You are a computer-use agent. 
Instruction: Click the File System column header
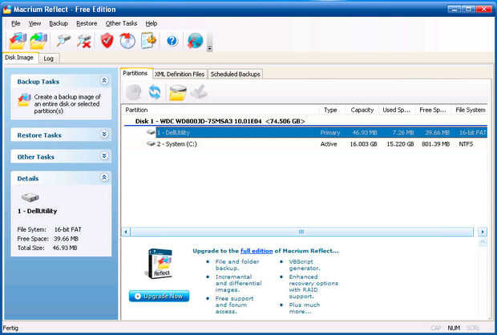pyautogui.click(x=470, y=110)
